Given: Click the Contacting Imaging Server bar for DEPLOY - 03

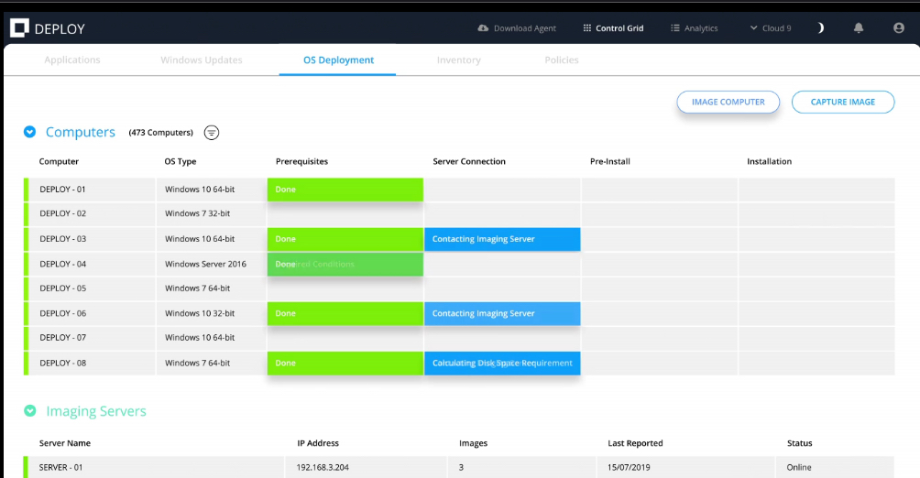Looking at the screenshot, I should pos(502,239).
